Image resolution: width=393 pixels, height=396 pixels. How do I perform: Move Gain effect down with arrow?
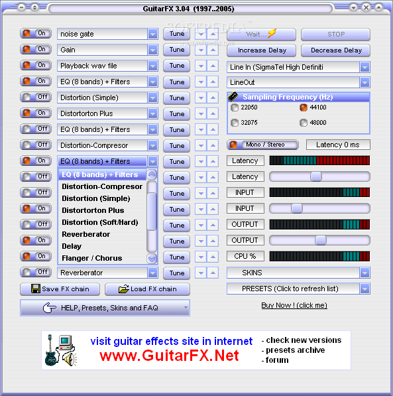[201, 50]
